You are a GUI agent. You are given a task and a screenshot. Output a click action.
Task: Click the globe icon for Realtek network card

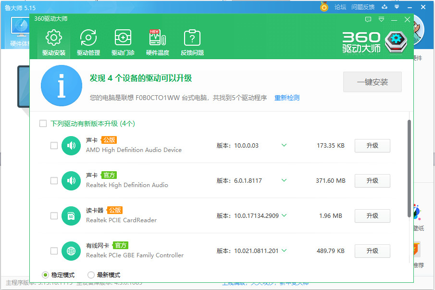click(x=71, y=251)
